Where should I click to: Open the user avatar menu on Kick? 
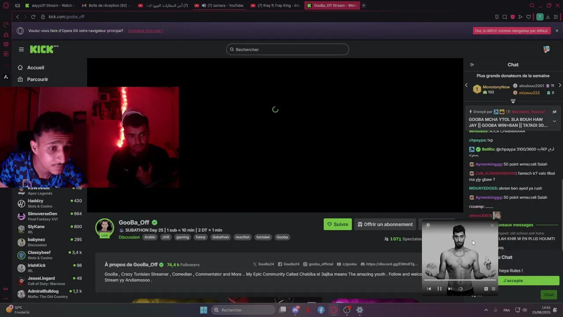546,49
